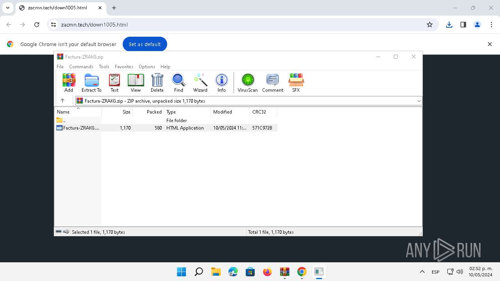Open Firefox from taskbar
The image size is (500, 281).
(268, 272)
